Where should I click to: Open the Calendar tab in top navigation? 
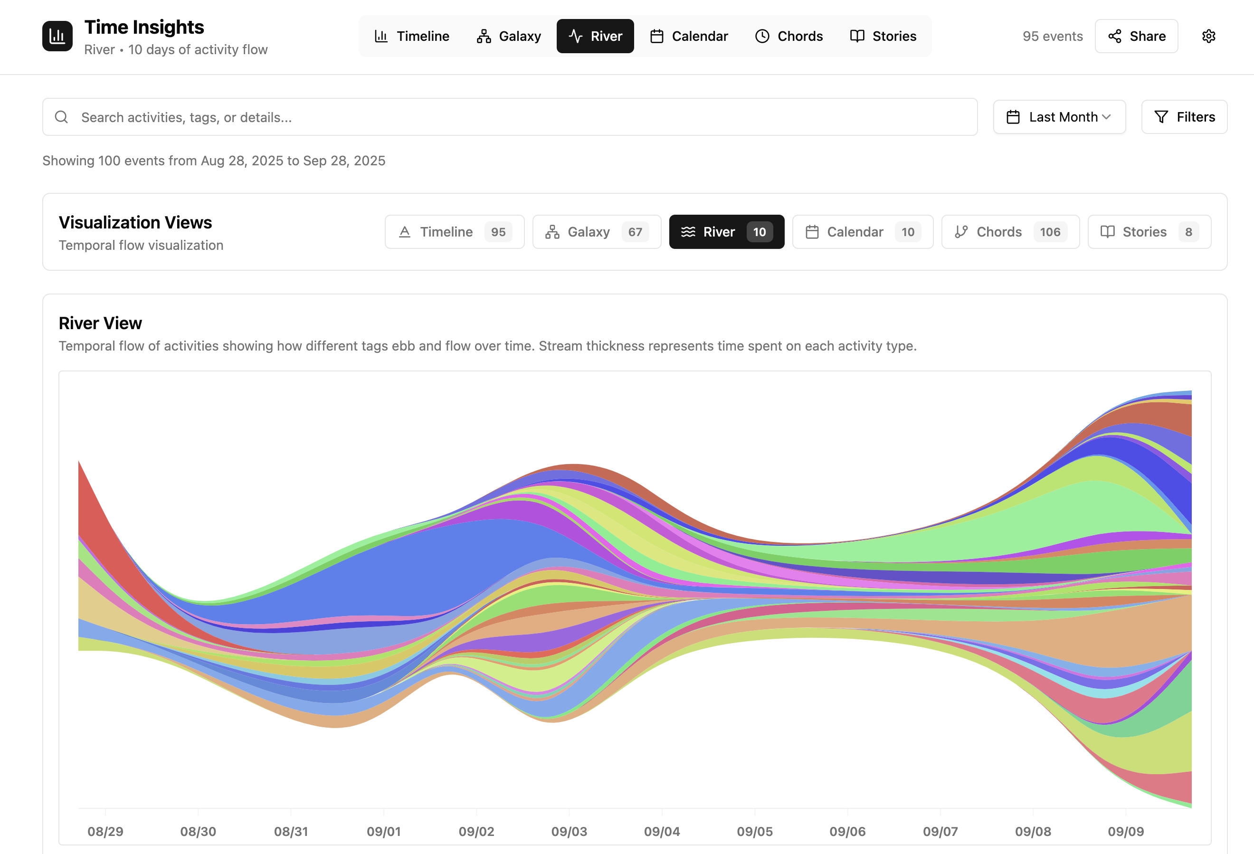point(689,36)
